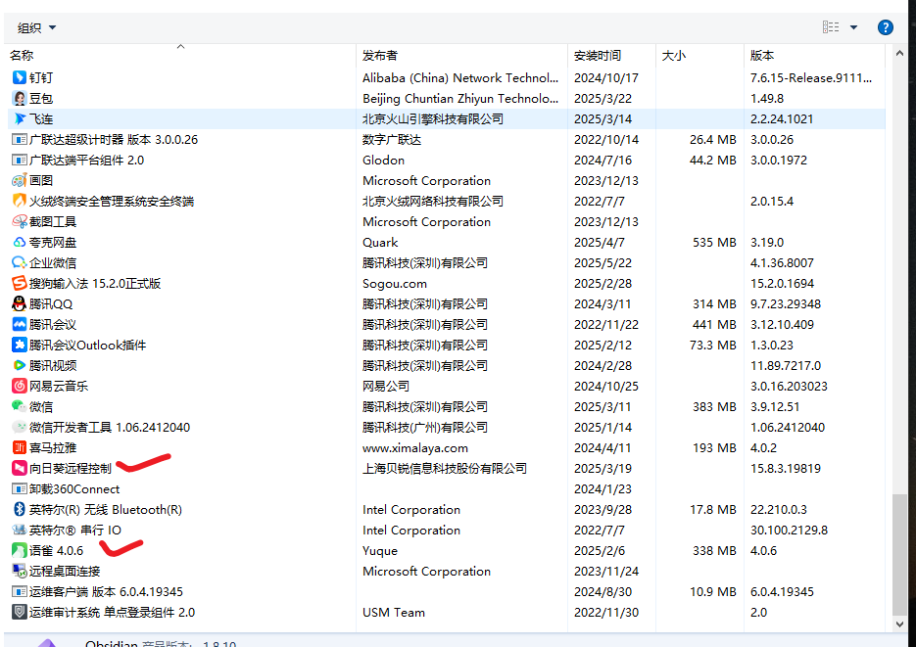Click the 广联达超级计时器 program icon

[20, 139]
